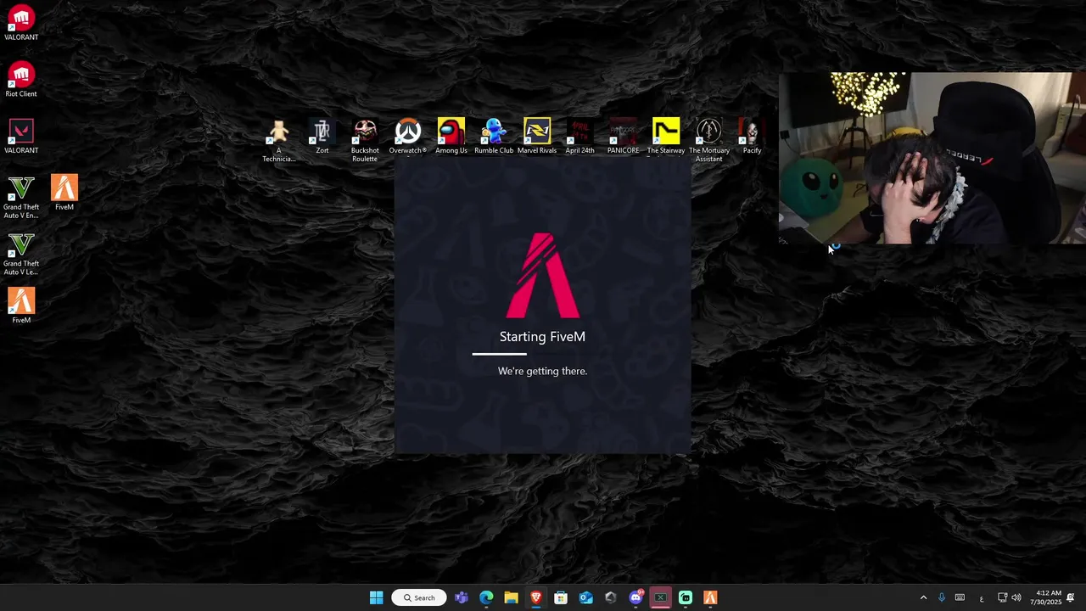Viewport: 1086px width, 611px height.
Task: Select Grand Theft Auto V Le... desktop icon
Action: pos(21,254)
